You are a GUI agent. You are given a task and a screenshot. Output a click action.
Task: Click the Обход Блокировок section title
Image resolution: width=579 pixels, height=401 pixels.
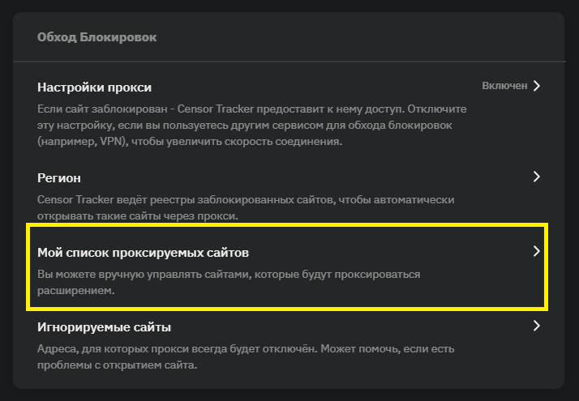point(97,37)
